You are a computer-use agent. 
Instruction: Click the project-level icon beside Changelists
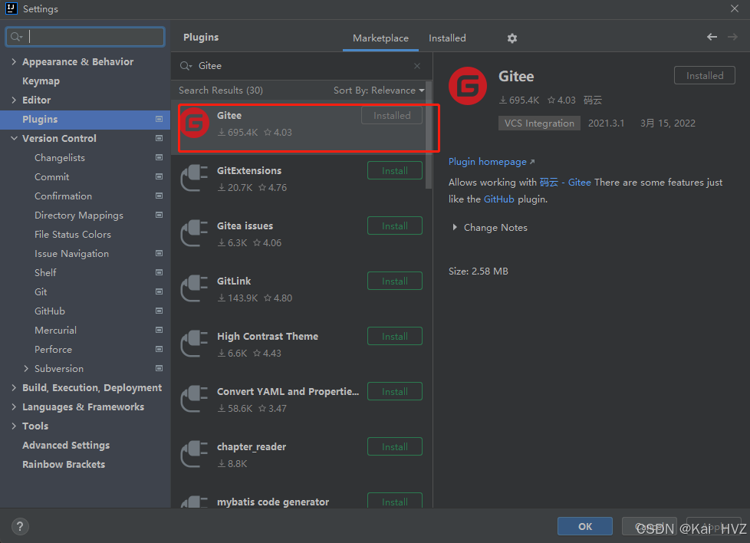tap(160, 157)
